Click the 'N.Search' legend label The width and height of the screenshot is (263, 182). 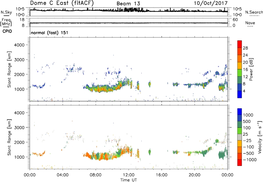254,12
